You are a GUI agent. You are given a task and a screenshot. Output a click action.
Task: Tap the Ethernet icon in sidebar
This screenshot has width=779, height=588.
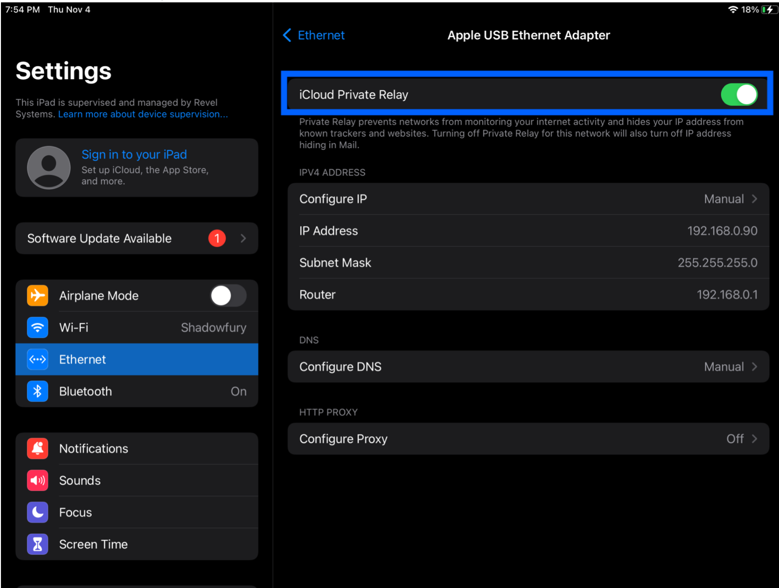click(x=37, y=360)
